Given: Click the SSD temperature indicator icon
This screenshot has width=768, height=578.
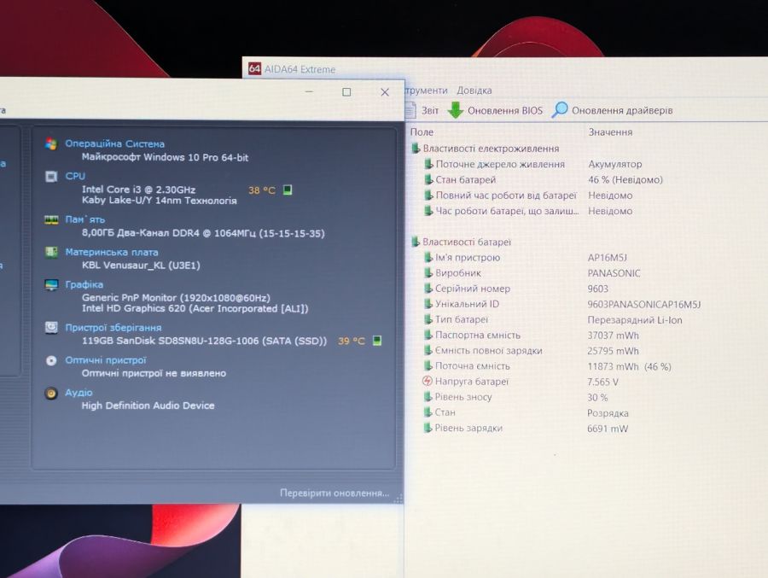Looking at the screenshot, I should (x=376, y=341).
